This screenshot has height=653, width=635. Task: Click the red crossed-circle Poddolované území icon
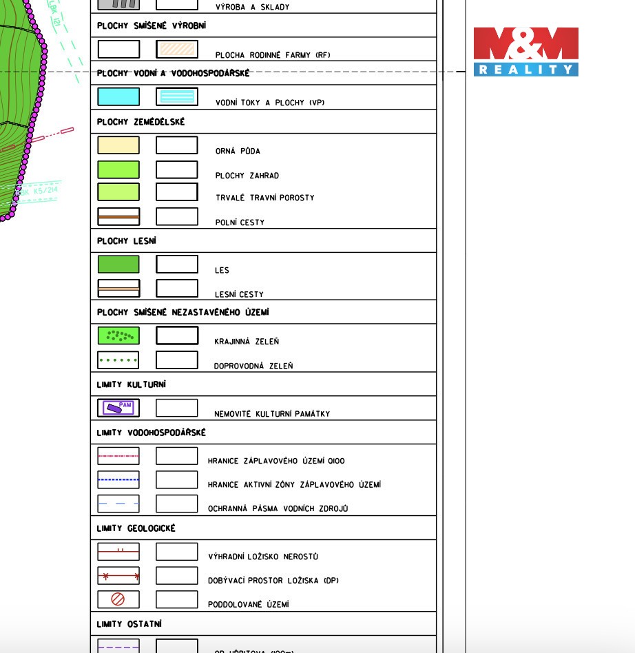(x=118, y=599)
